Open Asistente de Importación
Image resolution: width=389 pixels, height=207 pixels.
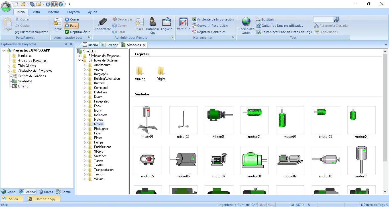(x=213, y=19)
